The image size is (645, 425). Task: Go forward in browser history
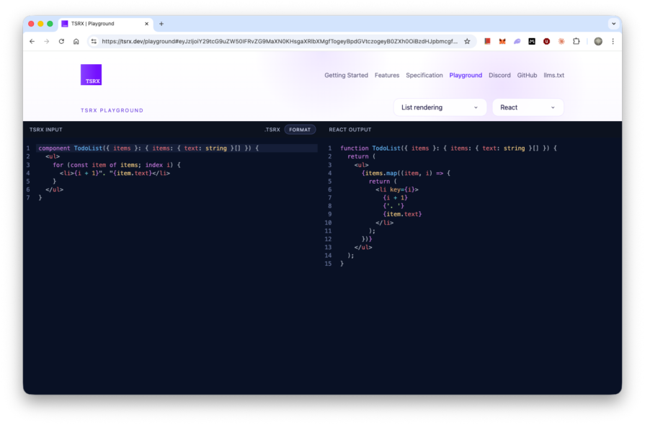click(46, 41)
